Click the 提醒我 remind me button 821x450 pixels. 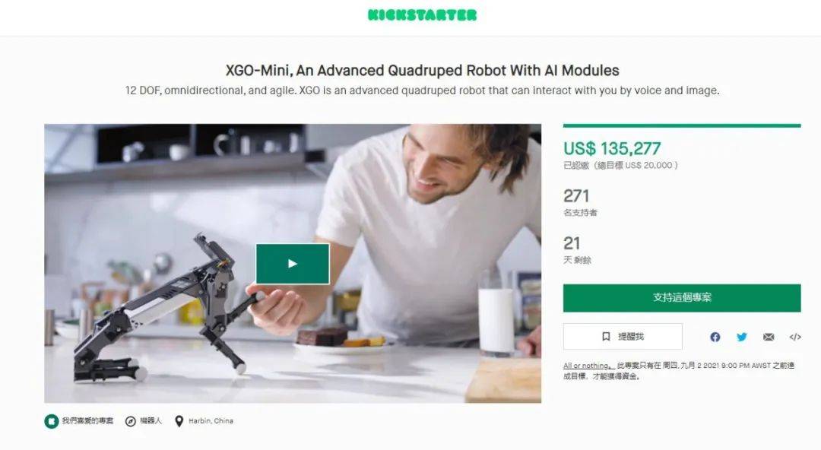point(623,336)
